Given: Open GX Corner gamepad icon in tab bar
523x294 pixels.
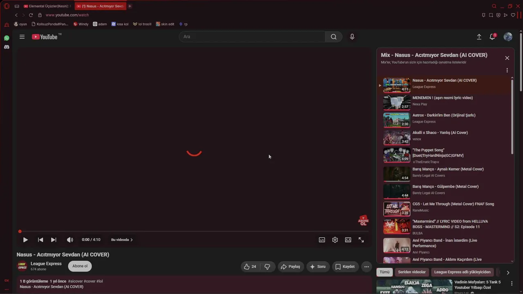Looking at the screenshot, I should click(x=17, y=6).
